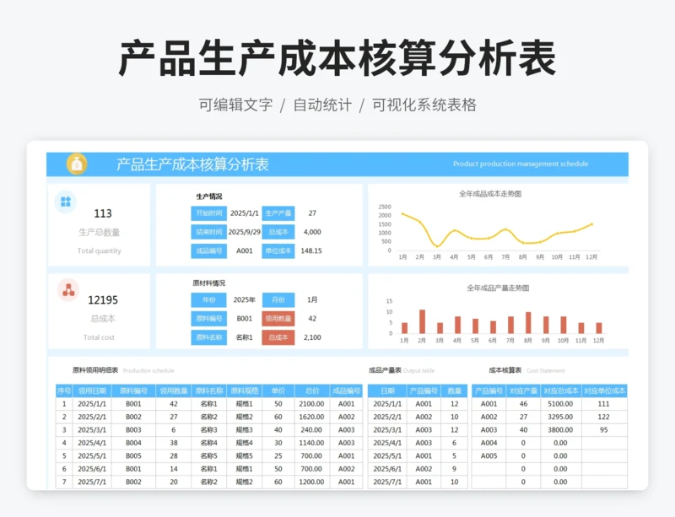Click the 日期 header in 成品产量表
Screen dimensions: 675x517
coord(387,390)
